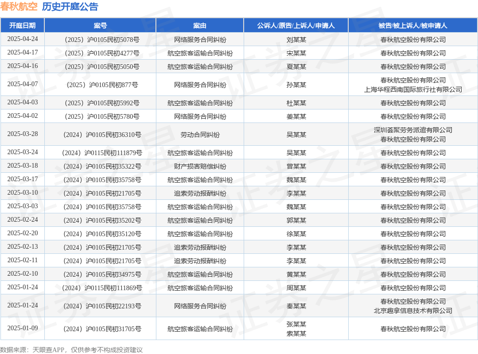478x354 pixels.
Task: Click the 案由 column header
Action: (200, 26)
